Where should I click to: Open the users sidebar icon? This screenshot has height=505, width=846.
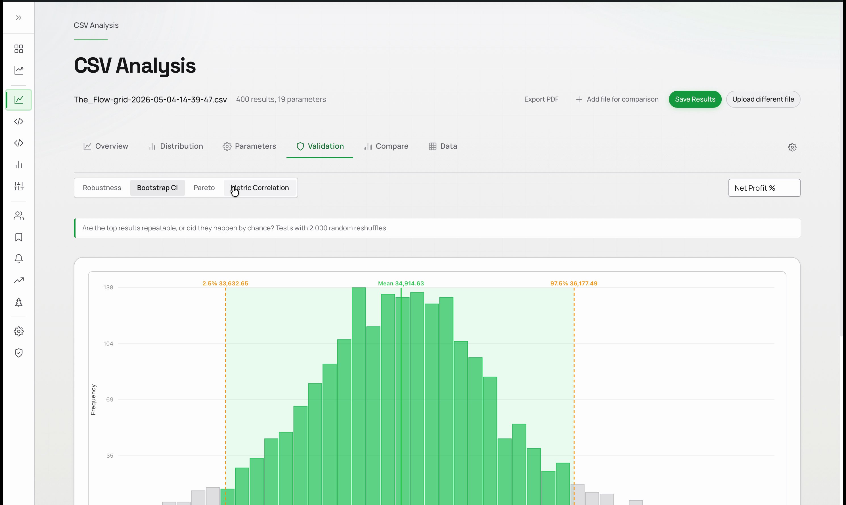(x=19, y=216)
